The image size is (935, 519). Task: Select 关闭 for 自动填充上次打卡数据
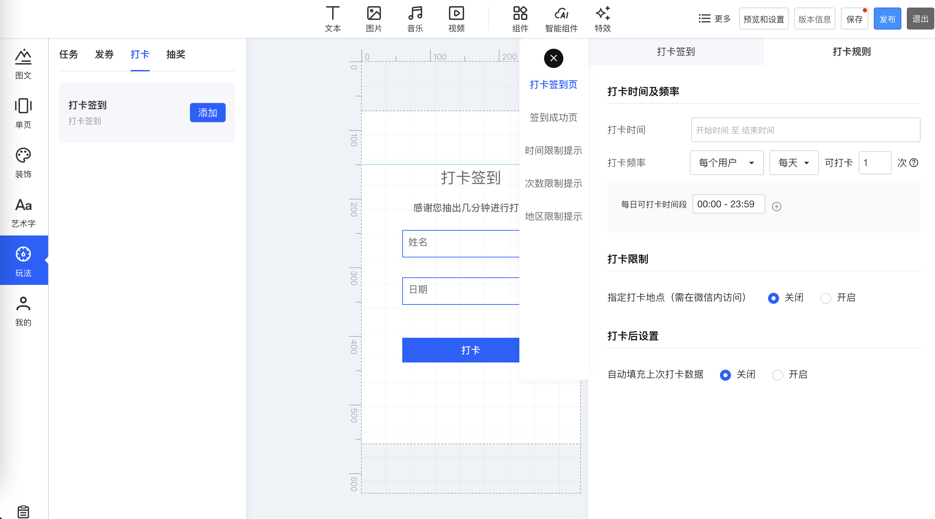[725, 374]
